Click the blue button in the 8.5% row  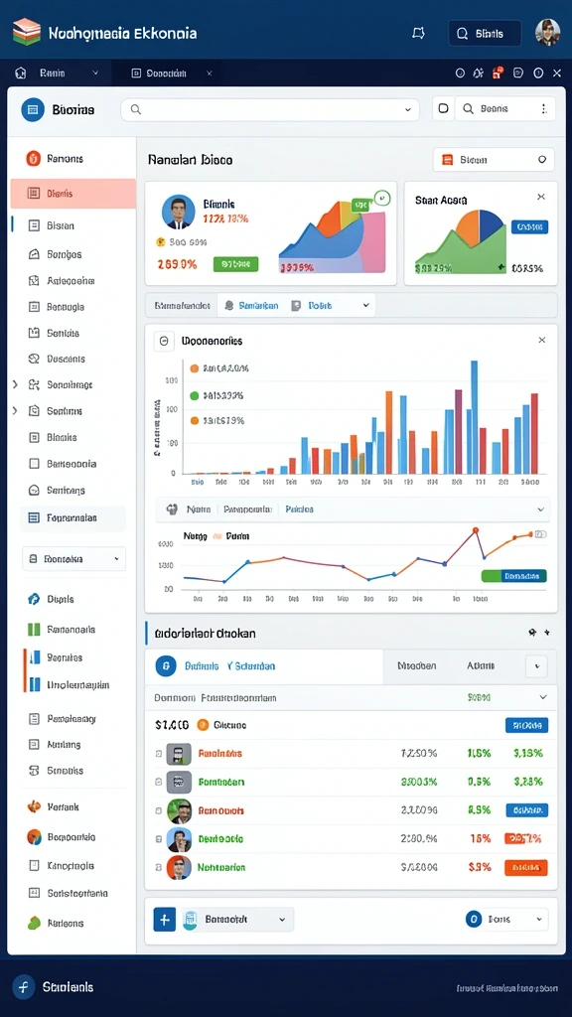click(x=526, y=810)
